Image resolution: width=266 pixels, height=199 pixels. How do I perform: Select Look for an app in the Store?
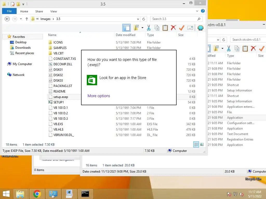click(x=117, y=80)
